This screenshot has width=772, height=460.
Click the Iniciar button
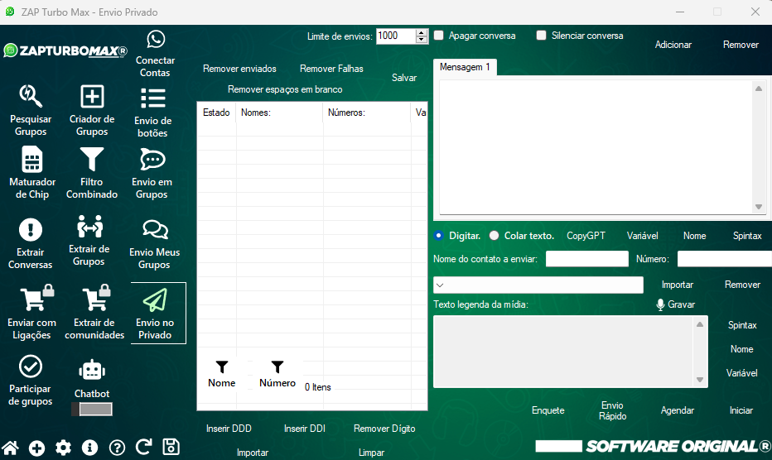[741, 410]
